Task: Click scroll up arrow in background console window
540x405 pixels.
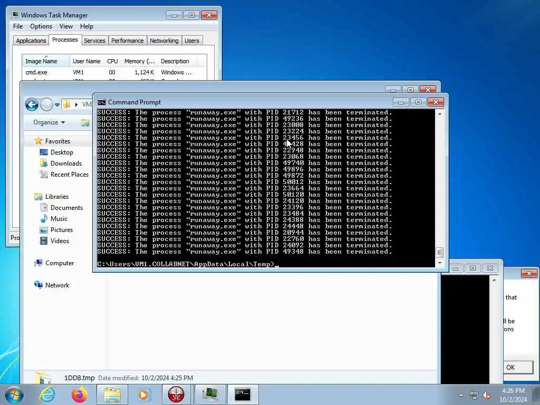Action: (494, 281)
